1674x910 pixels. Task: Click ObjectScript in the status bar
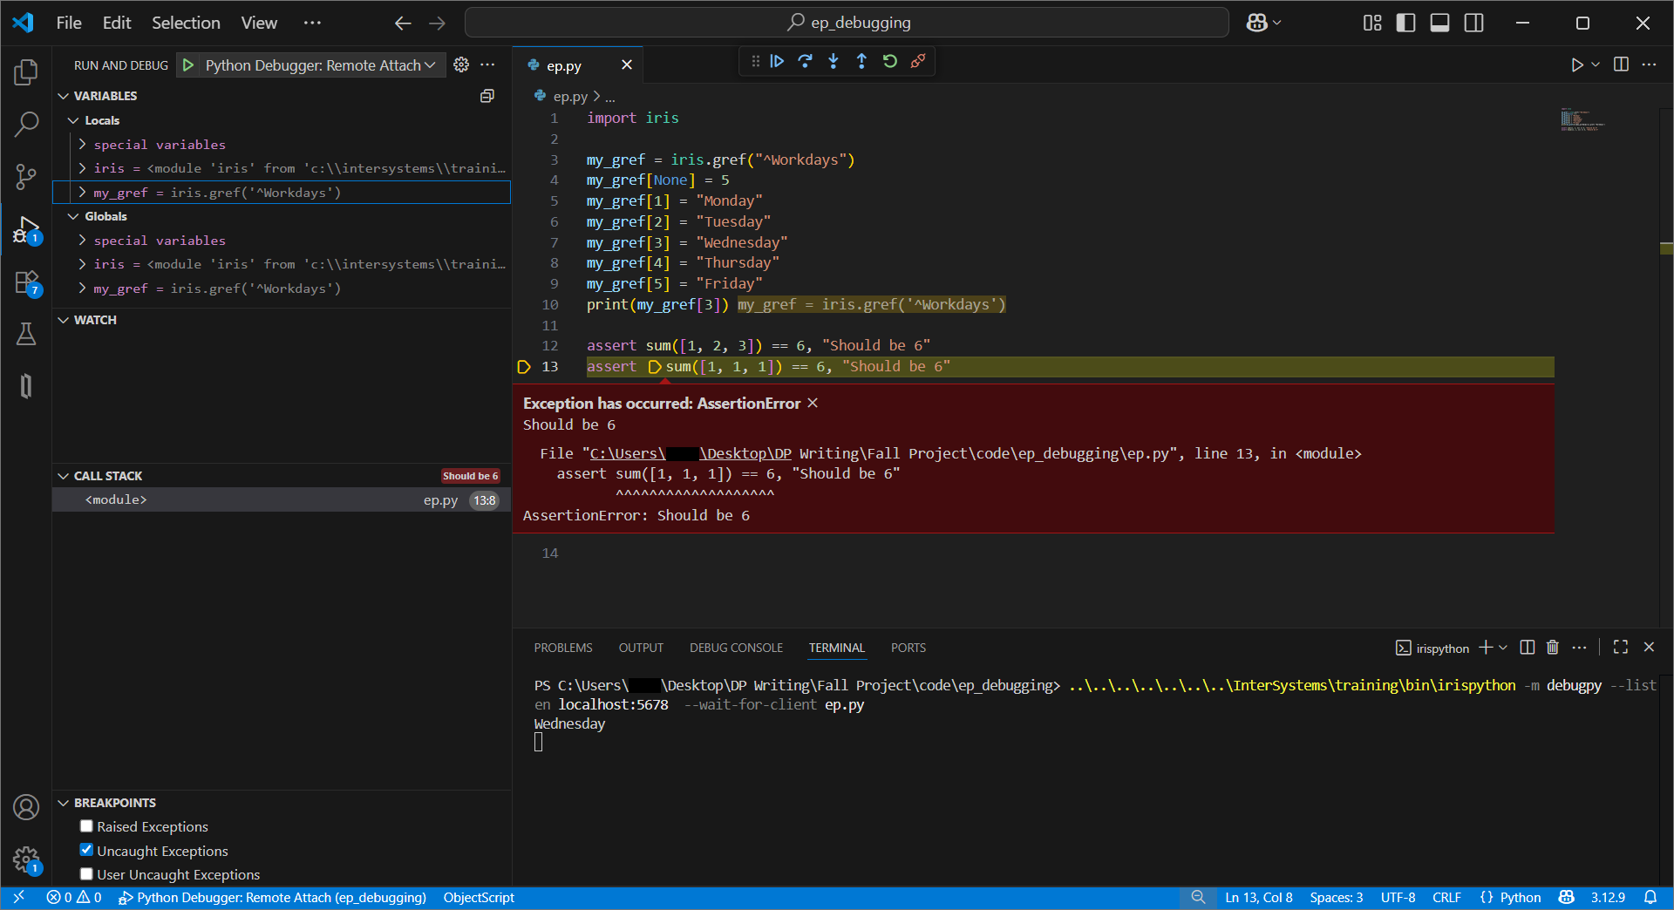click(x=478, y=898)
